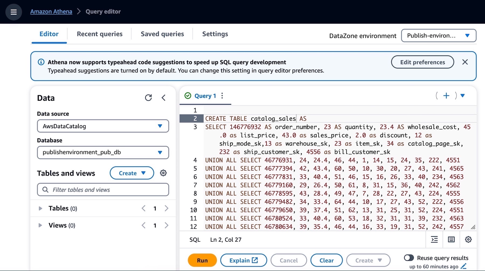The width and height of the screenshot is (485, 271).
Task: Open query tabs dropdown arrow
Action: click(x=463, y=96)
